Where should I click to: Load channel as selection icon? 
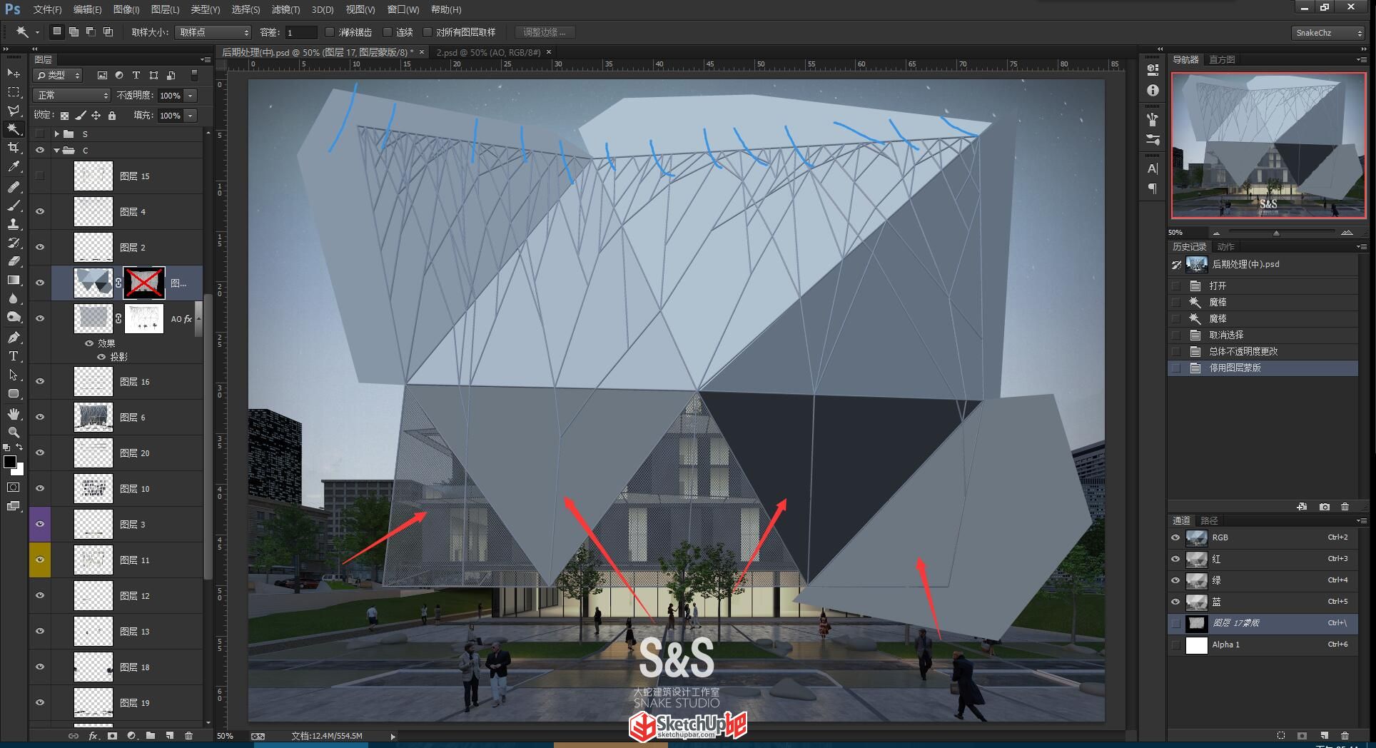pos(1281,736)
